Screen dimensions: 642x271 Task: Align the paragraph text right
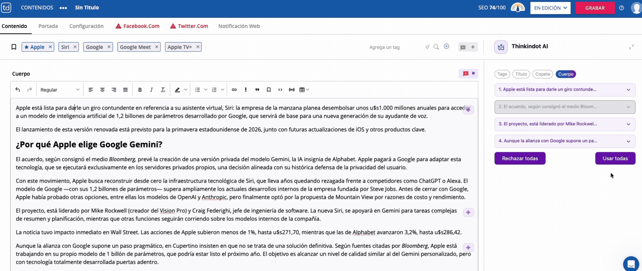pos(114,90)
